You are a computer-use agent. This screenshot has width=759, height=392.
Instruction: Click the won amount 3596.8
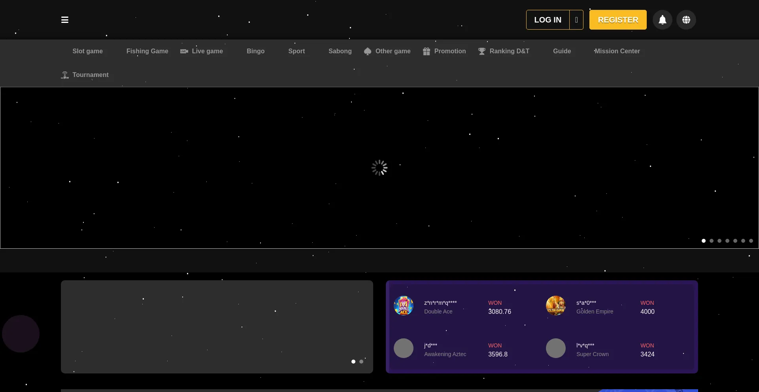click(x=498, y=354)
